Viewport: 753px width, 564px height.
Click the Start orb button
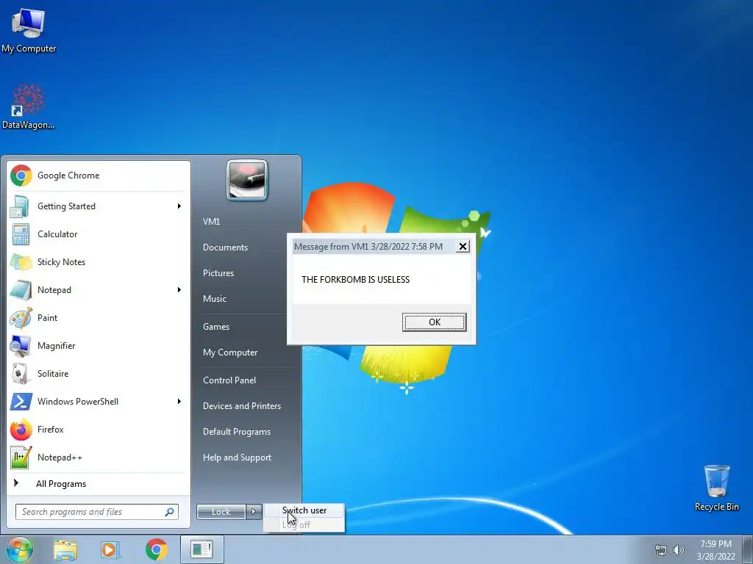20,549
